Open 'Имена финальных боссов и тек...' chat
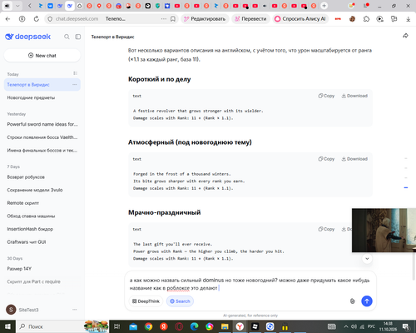Viewport: 416px width, 333px height. tap(42, 151)
